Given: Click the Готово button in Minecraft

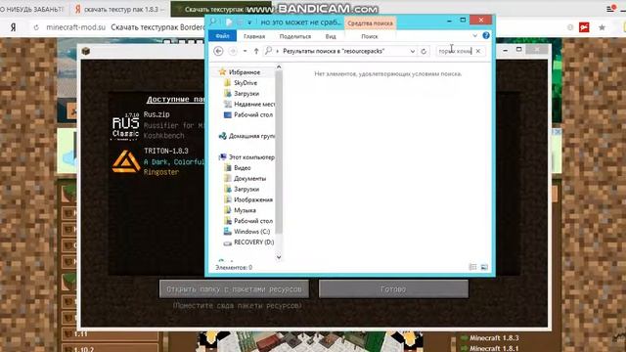Looking at the screenshot, I should point(393,289).
